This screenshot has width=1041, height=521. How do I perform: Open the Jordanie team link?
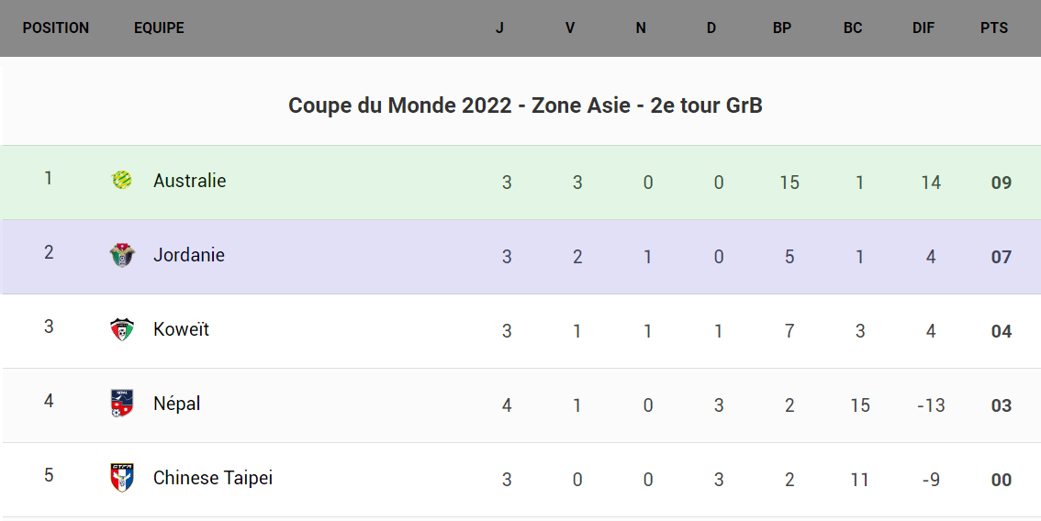(x=188, y=255)
